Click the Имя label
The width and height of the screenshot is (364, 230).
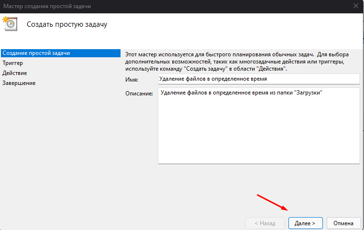[x=132, y=80]
